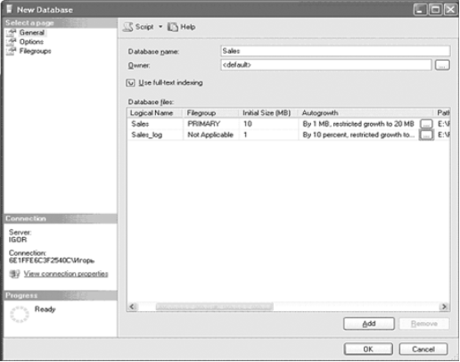Viewport: 460px width, 362px height.
Task: Click the Filegroups page icon
Action: pos(12,51)
